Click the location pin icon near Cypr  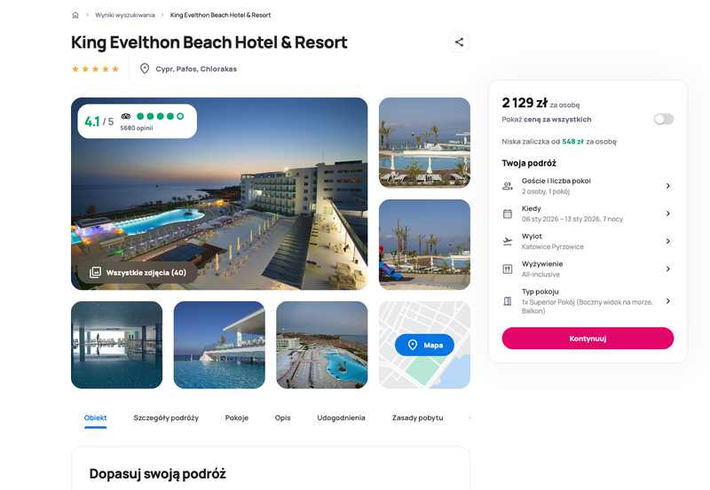[x=145, y=69]
